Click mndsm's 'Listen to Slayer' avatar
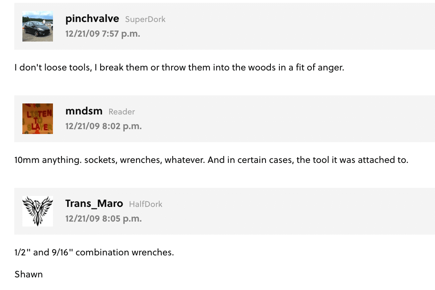 (37, 119)
